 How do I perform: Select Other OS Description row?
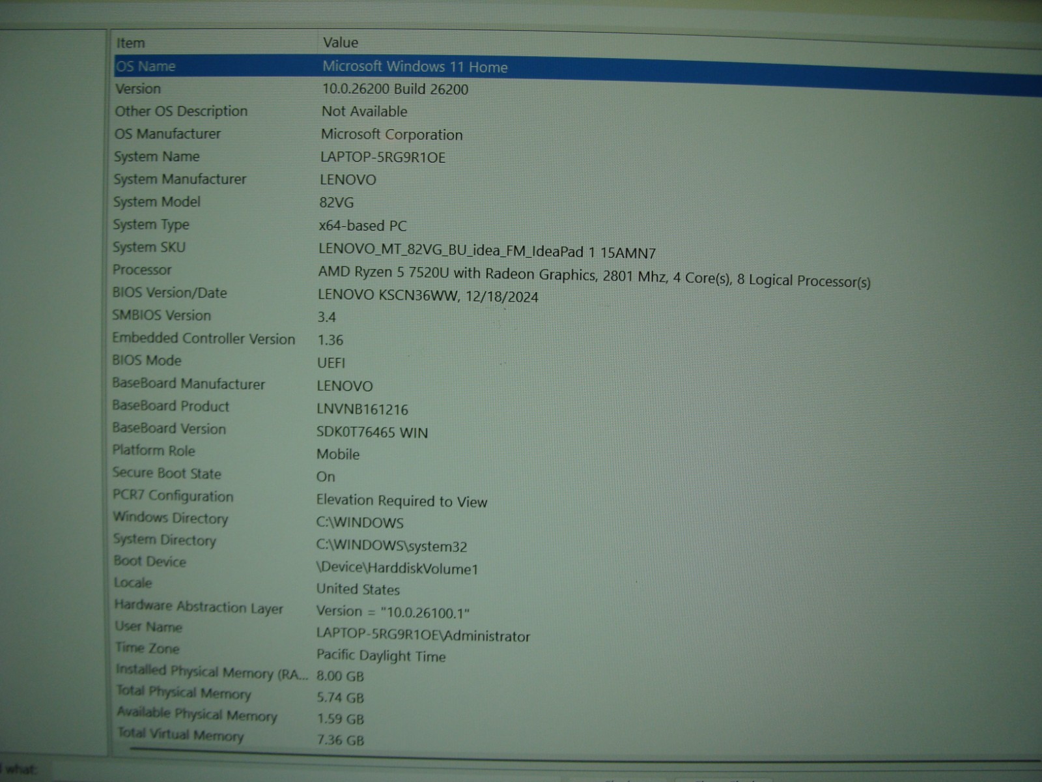181,111
